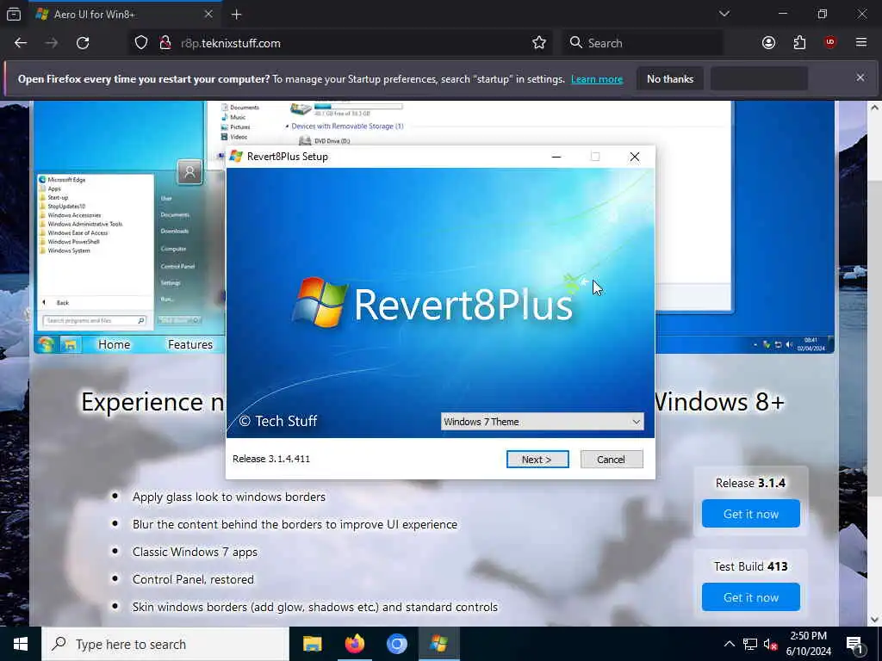Image resolution: width=882 pixels, height=661 pixels.
Task: Click scrollbar down arrow on page
Action: (874, 620)
